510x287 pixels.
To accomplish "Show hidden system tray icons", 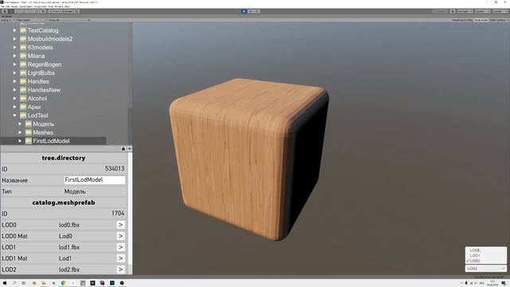I will point(461,284).
